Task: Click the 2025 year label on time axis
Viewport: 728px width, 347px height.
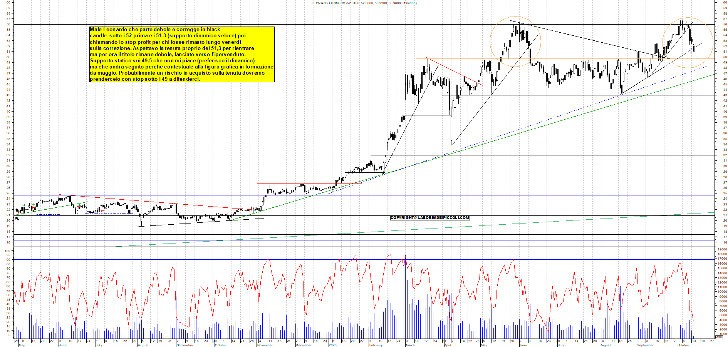Action: (332, 345)
